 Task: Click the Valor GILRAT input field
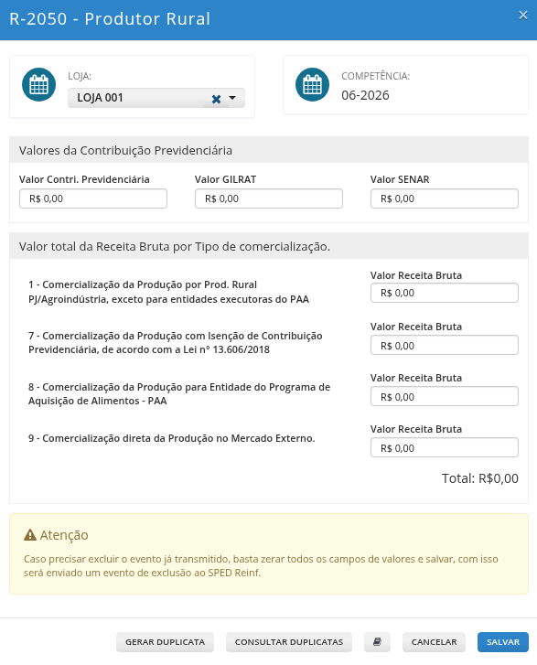(x=269, y=198)
